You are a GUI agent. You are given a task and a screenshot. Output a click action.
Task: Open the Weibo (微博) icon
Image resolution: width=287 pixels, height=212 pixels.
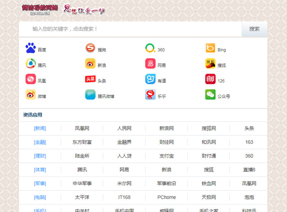tap(30, 94)
